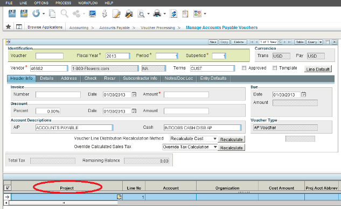Viewport: 341px width, 209px height.
Task: Switch to the Notes/Doc Loc tab
Action: [178, 78]
